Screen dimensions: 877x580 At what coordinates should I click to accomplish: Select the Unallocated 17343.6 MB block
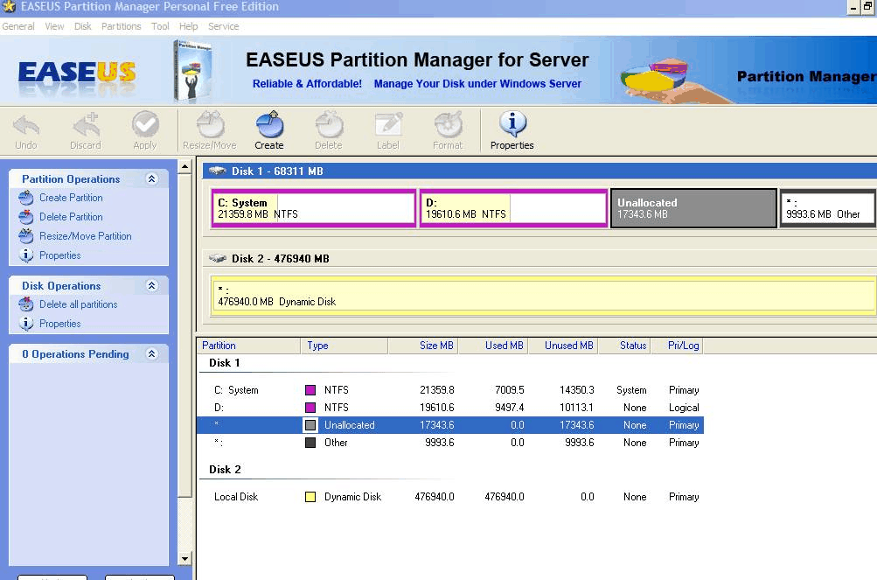[x=693, y=208]
